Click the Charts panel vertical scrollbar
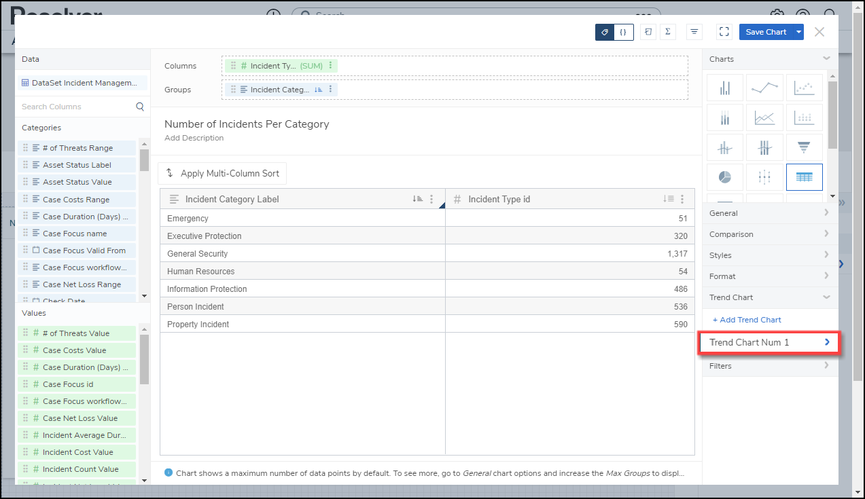This screenshot has height=499, width=865. tap(832, 109)
